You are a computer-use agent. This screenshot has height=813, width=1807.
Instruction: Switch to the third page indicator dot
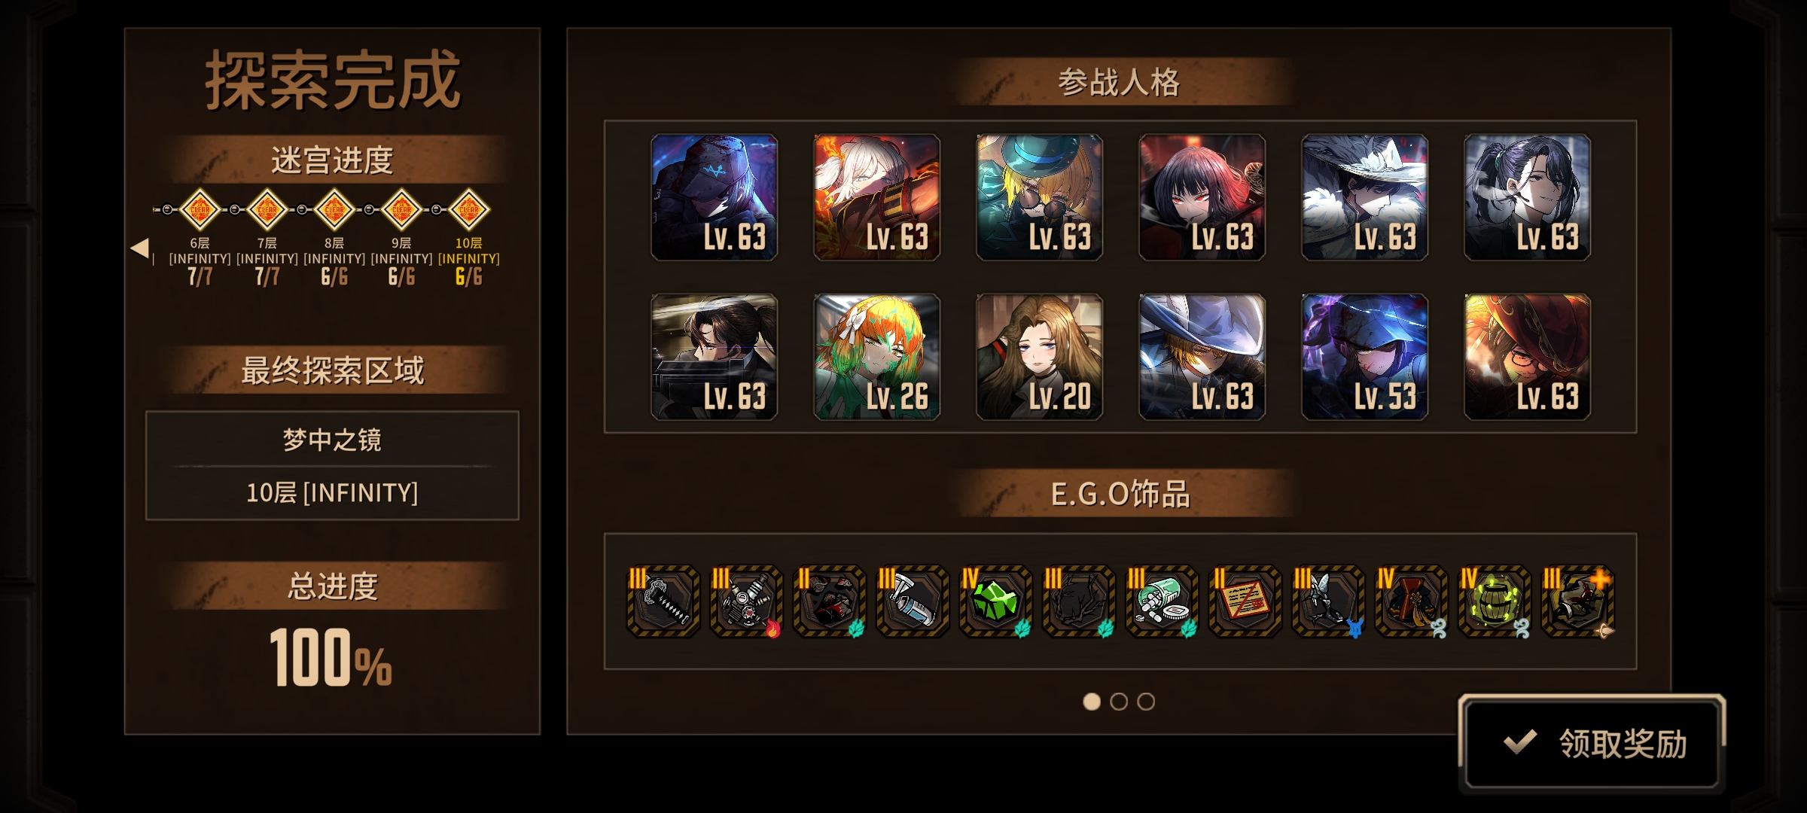pyautogui.click(x=1146, y=702)
